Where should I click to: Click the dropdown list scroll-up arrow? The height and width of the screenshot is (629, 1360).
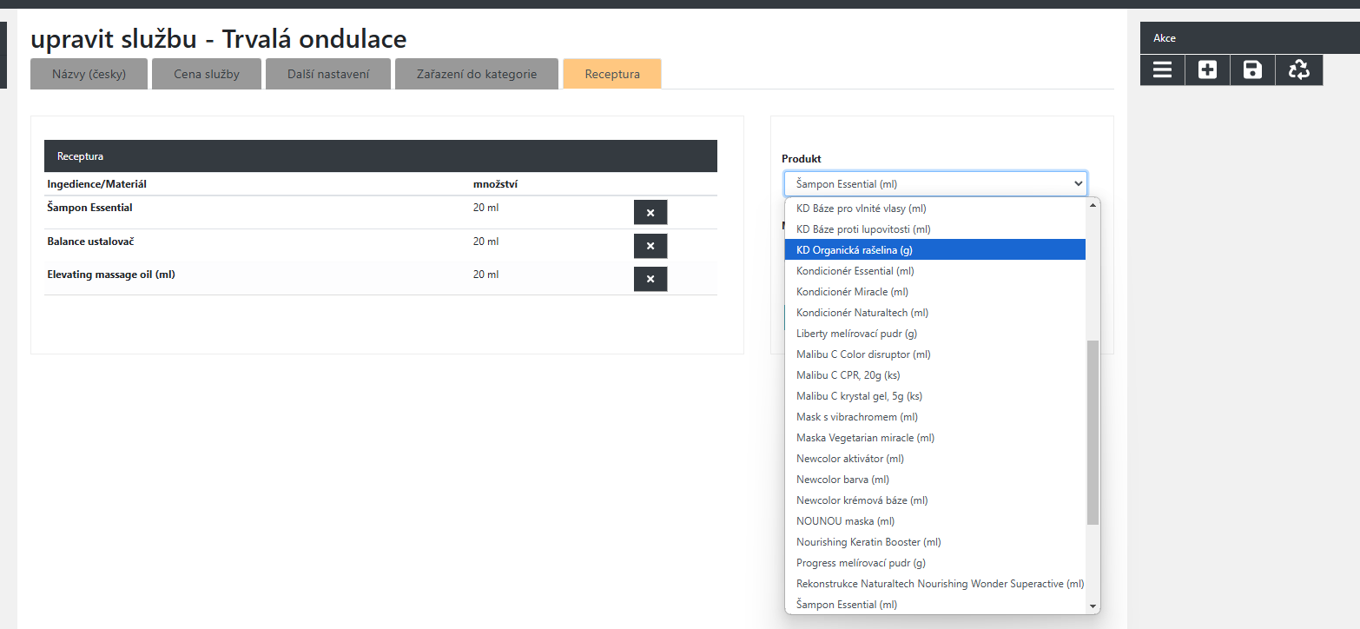1093,205
